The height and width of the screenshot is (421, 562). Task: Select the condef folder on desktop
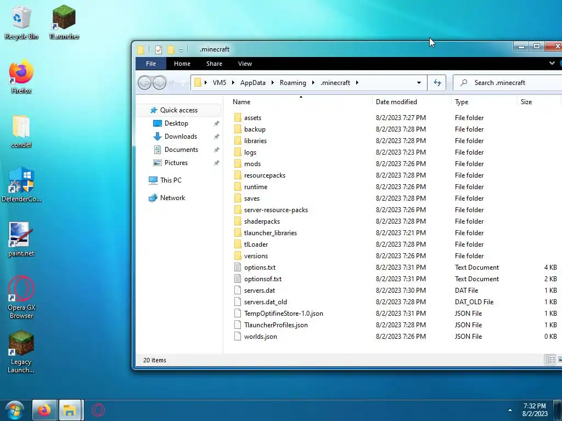click(x=21, y=131)
